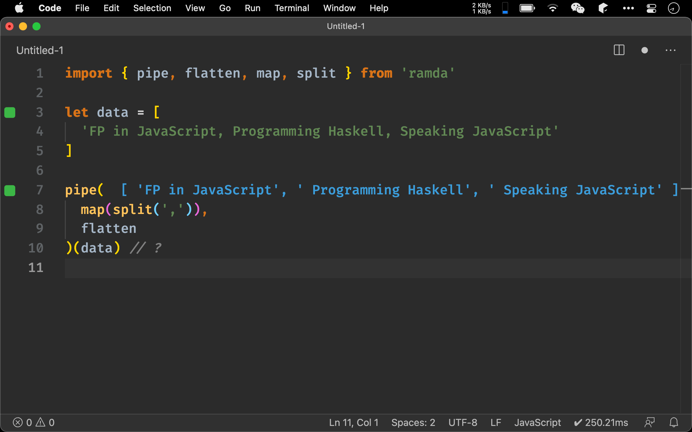692x432 pixels.
Task: Click the cube-shaped menu bar icon
Action: tap(603, 8)
